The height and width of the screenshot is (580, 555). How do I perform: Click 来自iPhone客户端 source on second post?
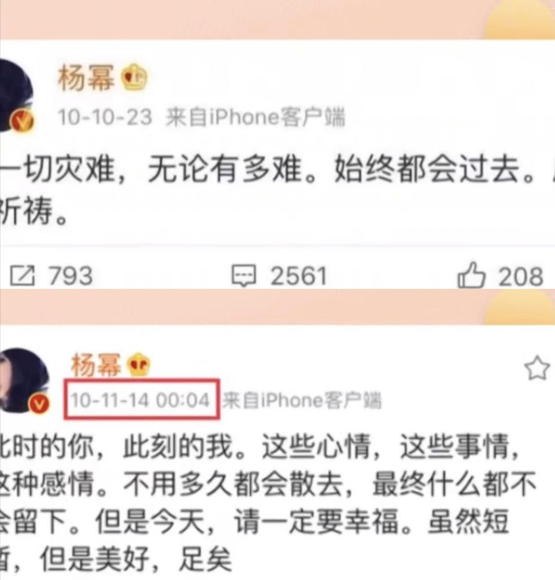tap(302, 400)
